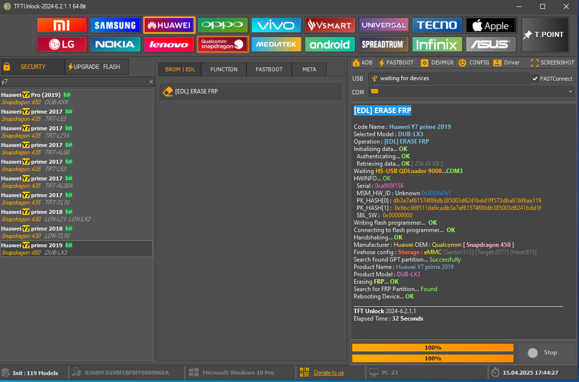Select the Tecno brand tile

point(437,25)
